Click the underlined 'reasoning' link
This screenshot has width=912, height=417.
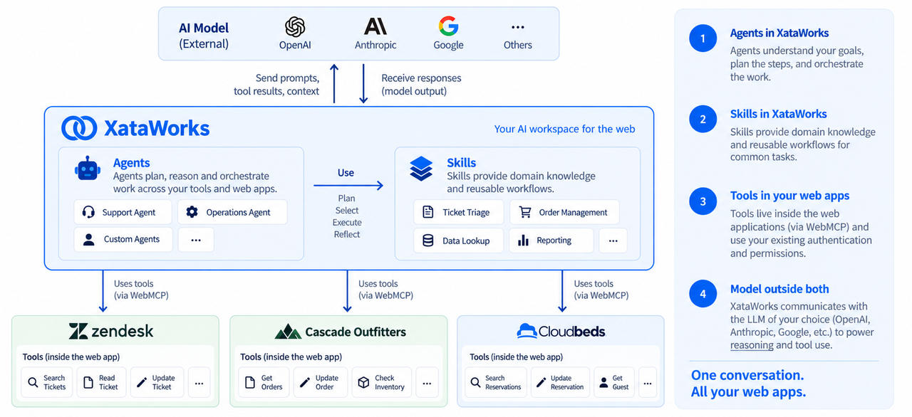(752, 345)
